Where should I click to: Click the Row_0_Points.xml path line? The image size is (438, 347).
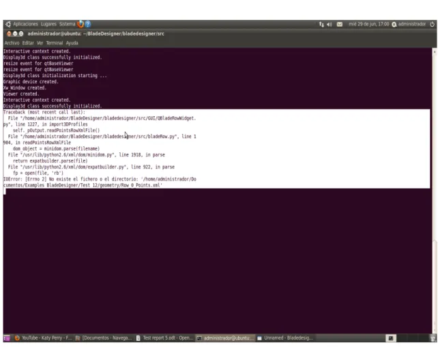[x=83, y=185]
